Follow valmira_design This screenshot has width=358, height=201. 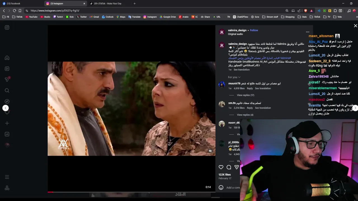coord(254,30)
